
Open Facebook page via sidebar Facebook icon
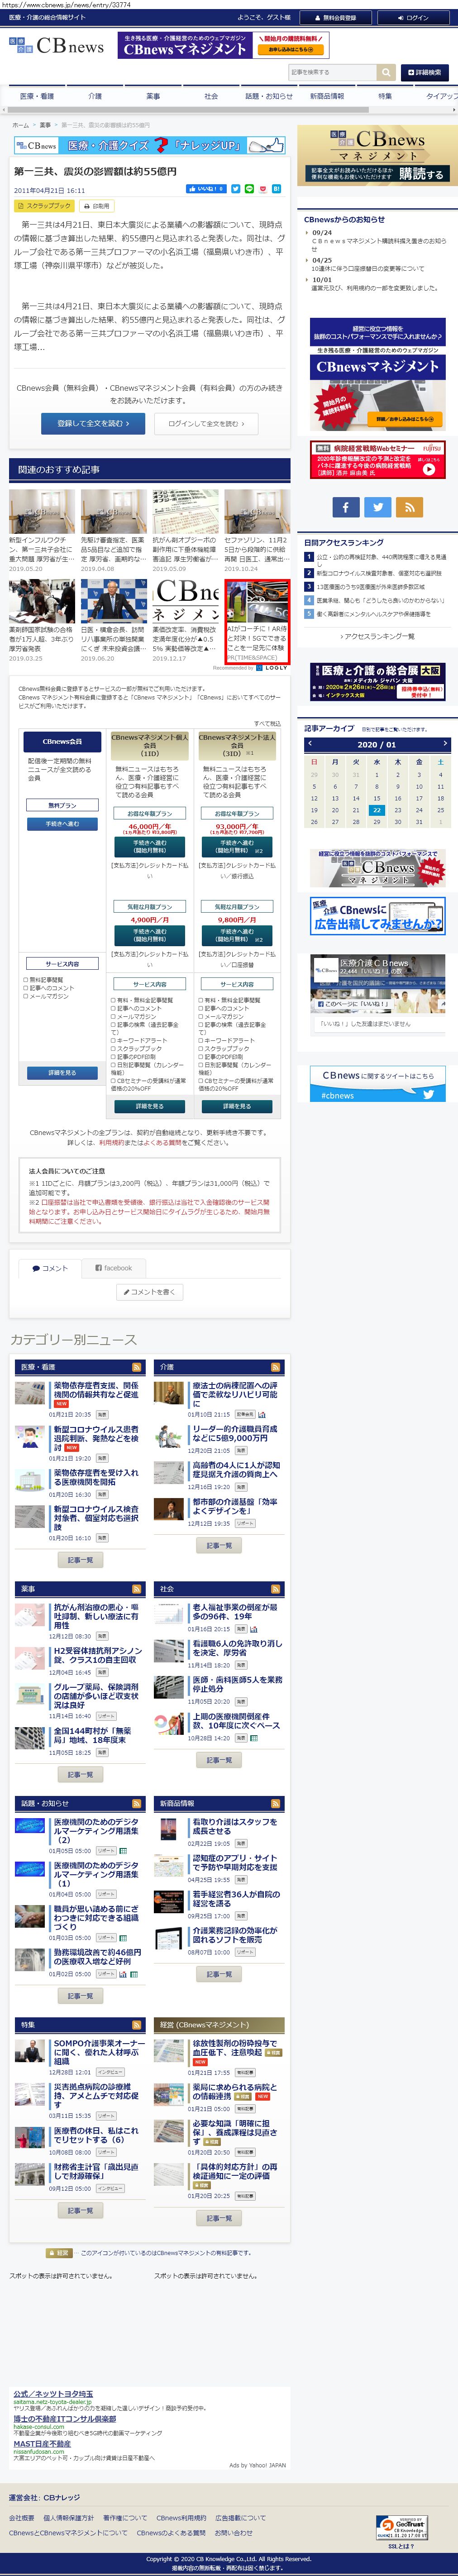pos(346,507)
